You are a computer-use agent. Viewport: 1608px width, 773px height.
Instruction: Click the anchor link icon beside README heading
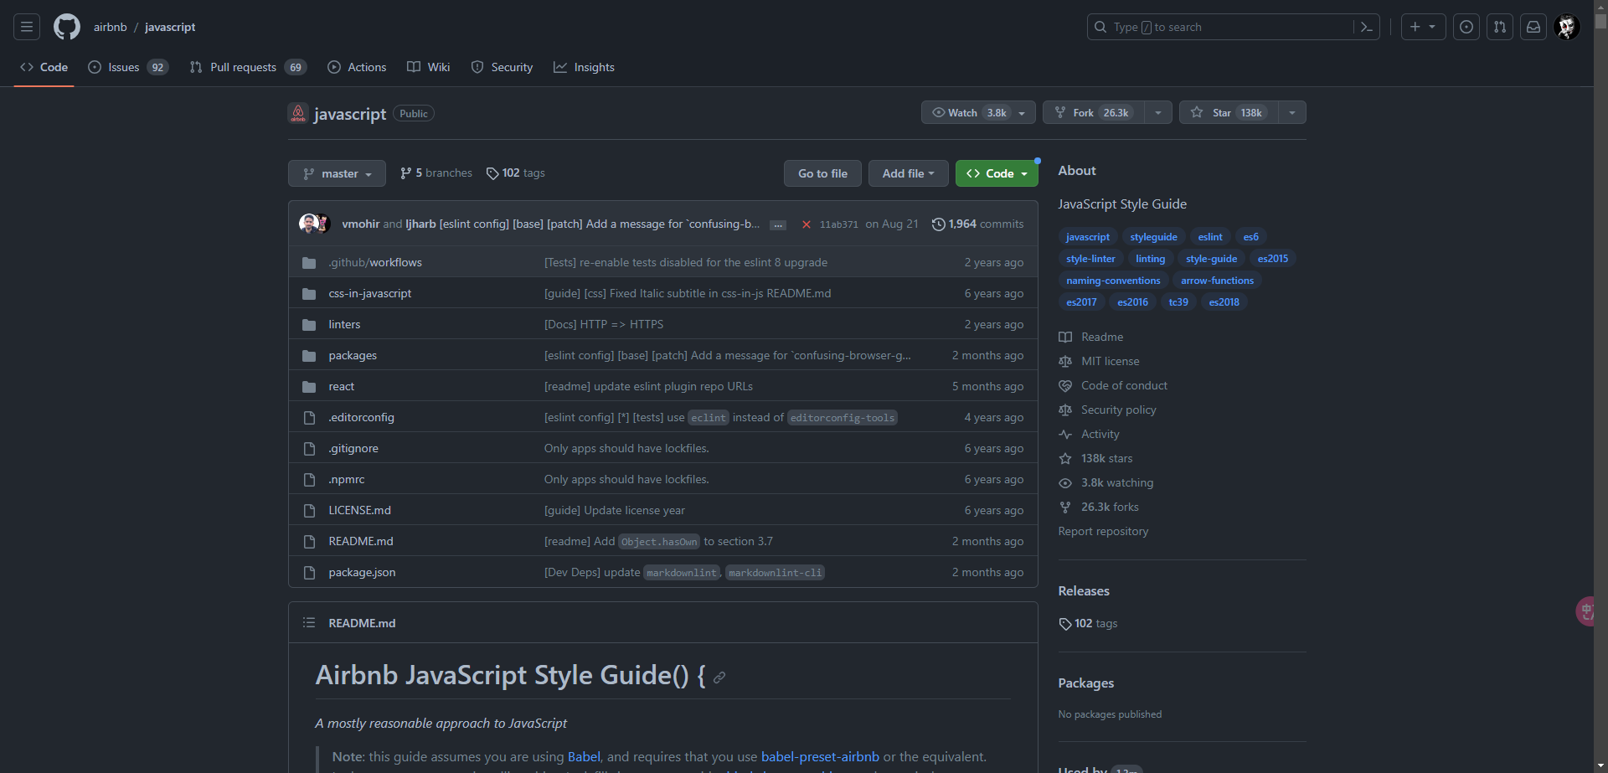719,678
